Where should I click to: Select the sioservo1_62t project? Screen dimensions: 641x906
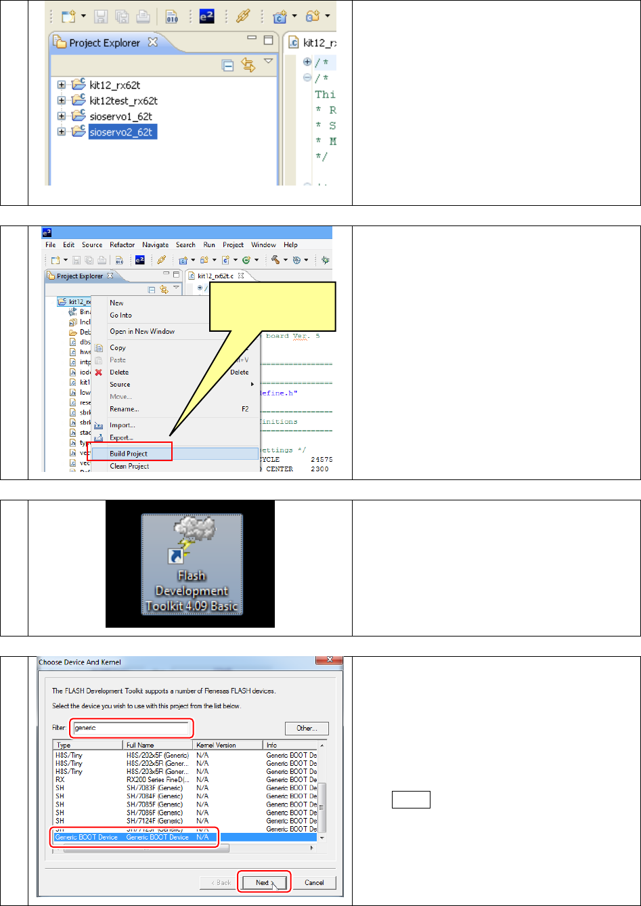pos(120,116)
